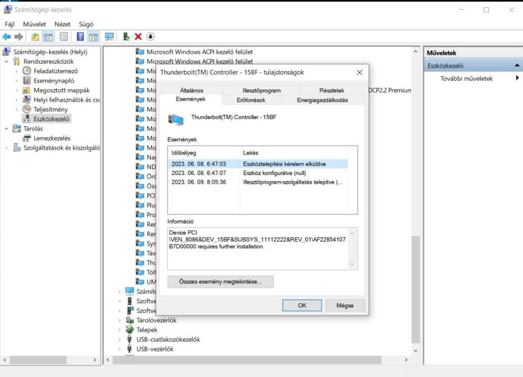523x377 pixels.
Task: Expand the Teljesítmény node
Action: coord(17,109)
